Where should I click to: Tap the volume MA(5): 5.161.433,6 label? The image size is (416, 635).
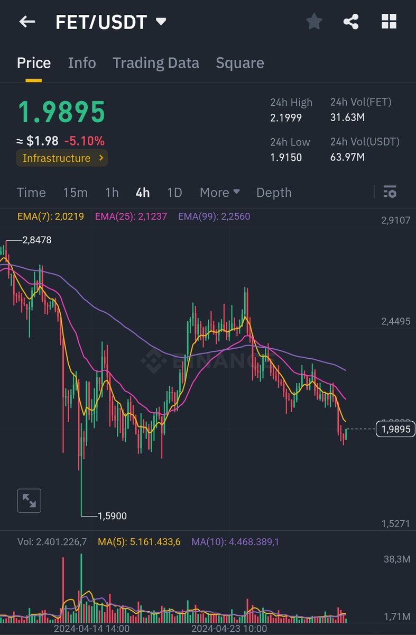tap(139, 542)
